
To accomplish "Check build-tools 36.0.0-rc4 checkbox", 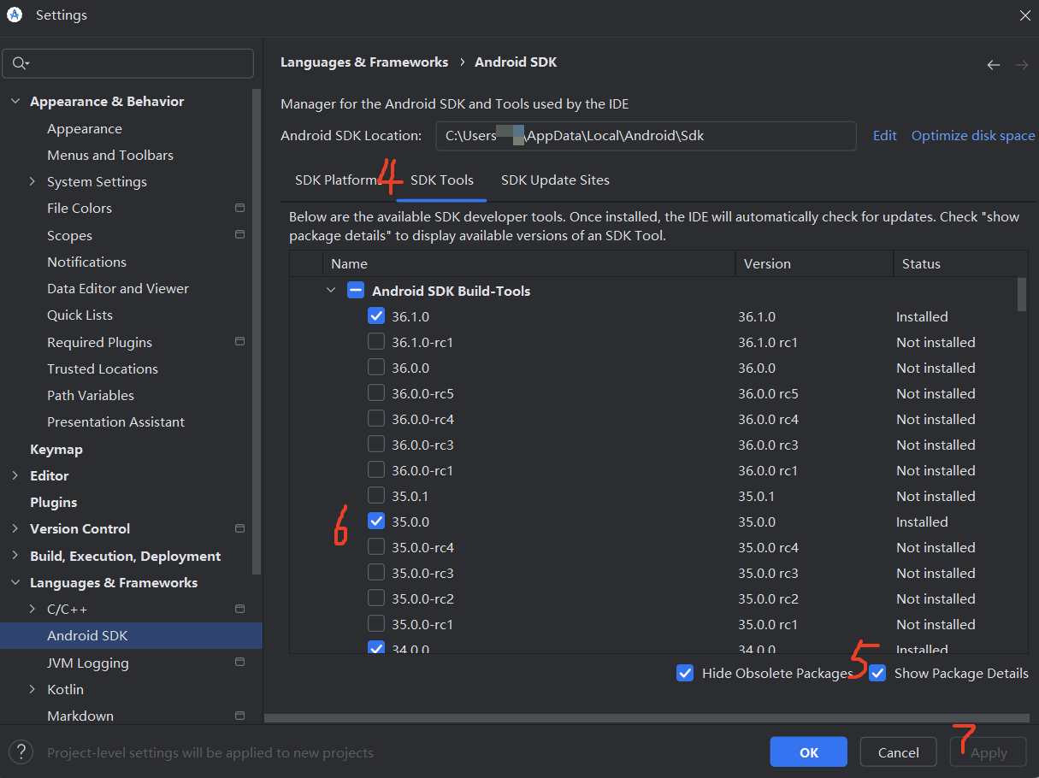I will (x=376, y=419).
